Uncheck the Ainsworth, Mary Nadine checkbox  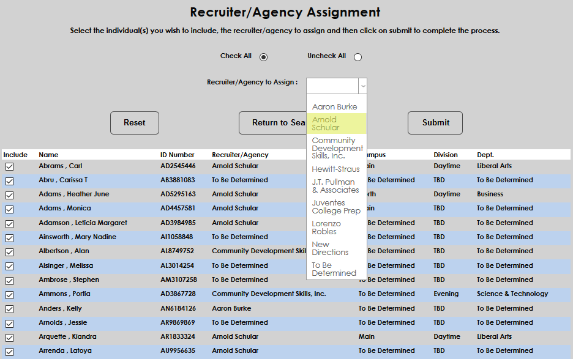click(9, 237)
